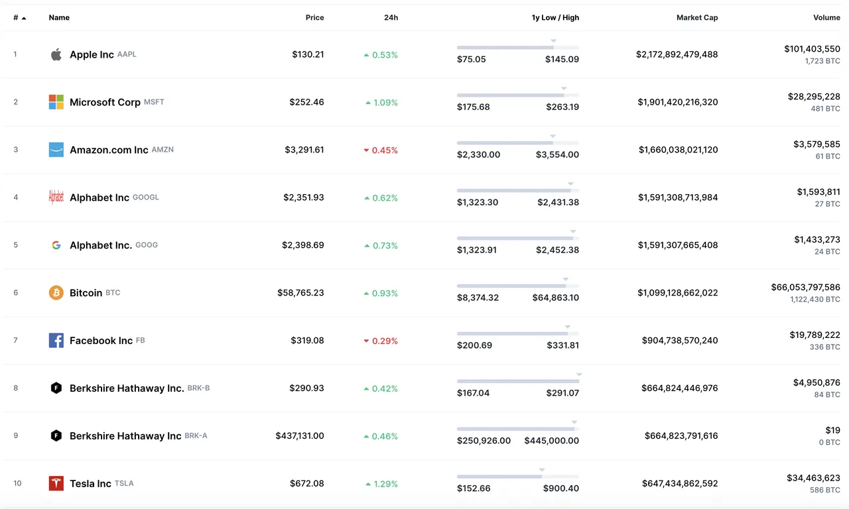Screen dimensions: 849x509
Task: Sort by the 24h column header
Action: coord(391,18)
